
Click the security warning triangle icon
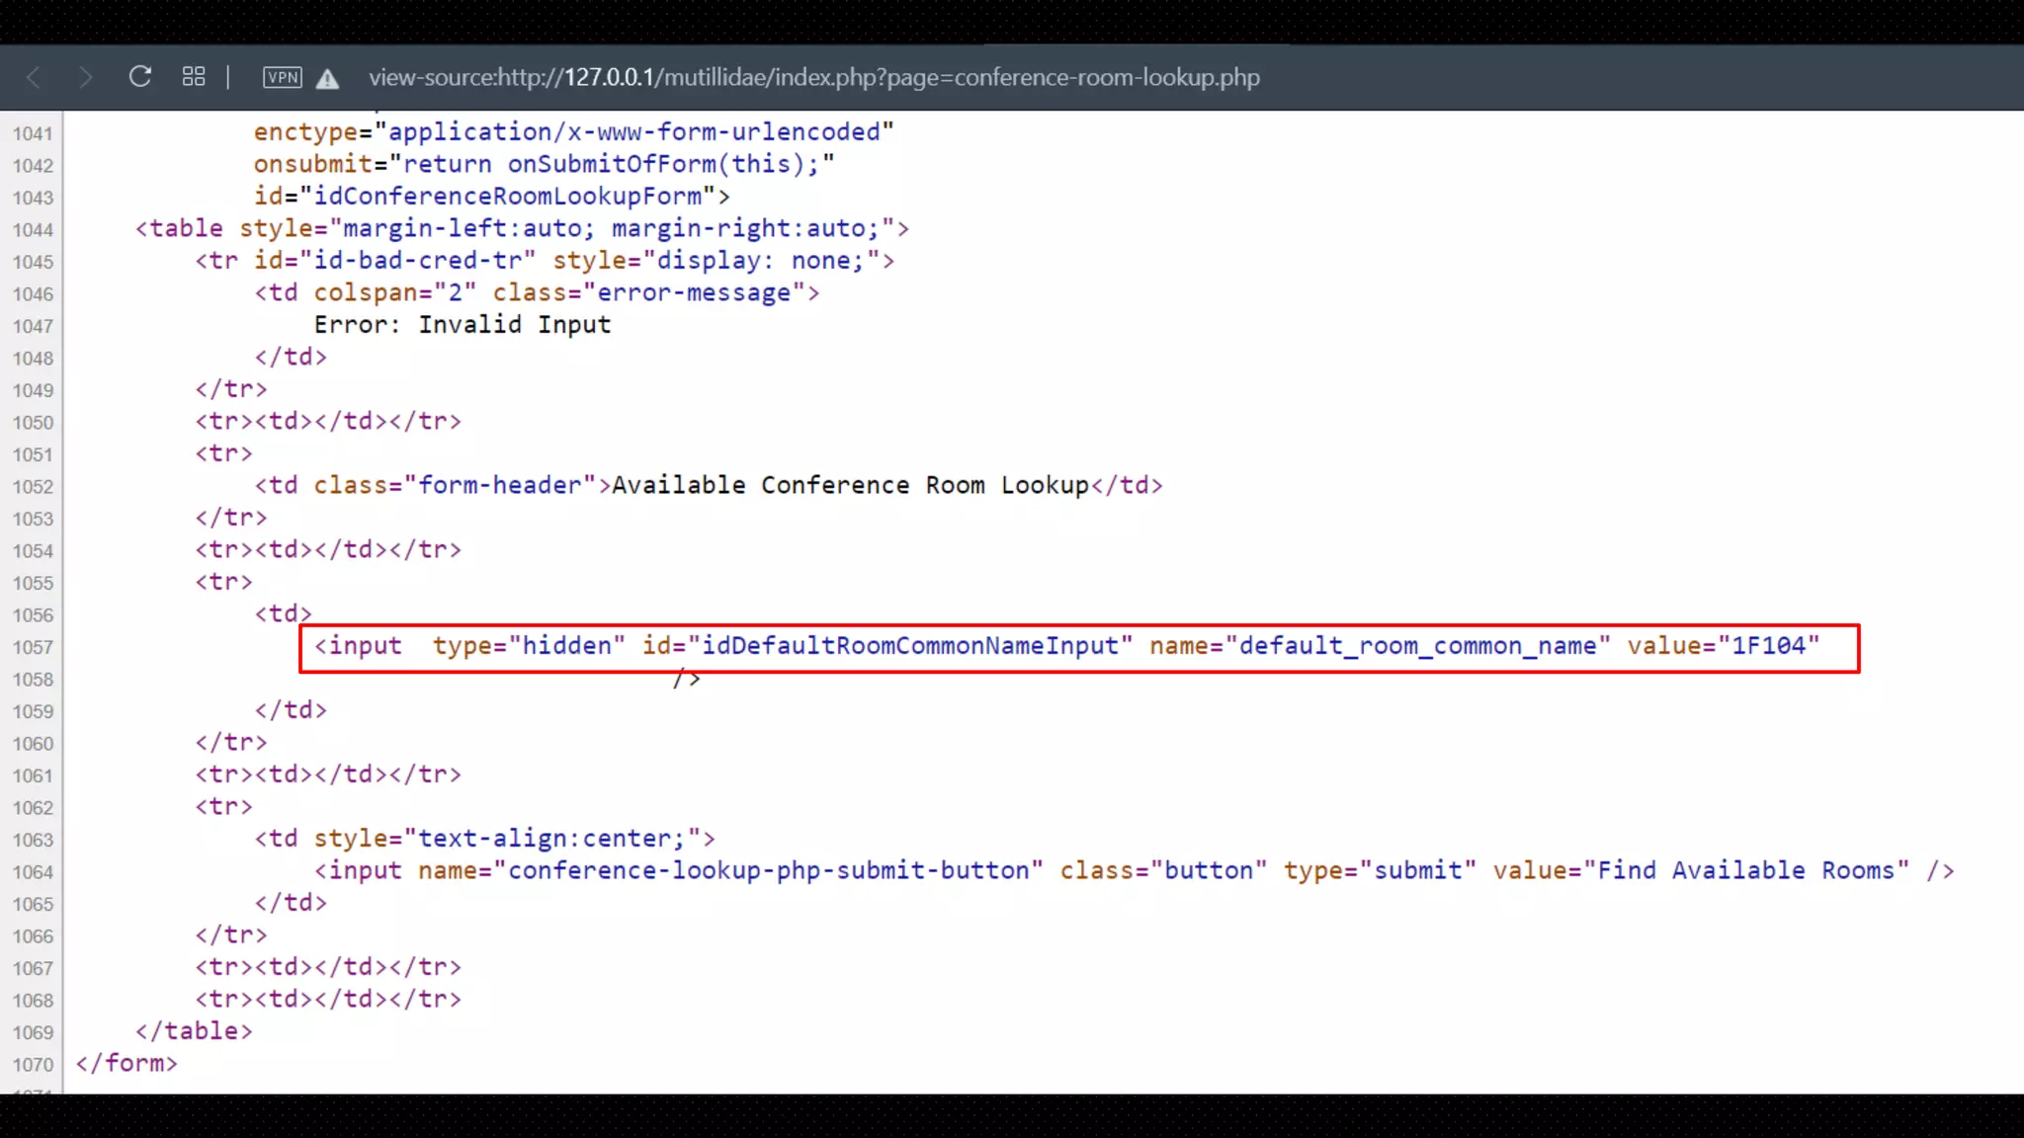point(327,79)
